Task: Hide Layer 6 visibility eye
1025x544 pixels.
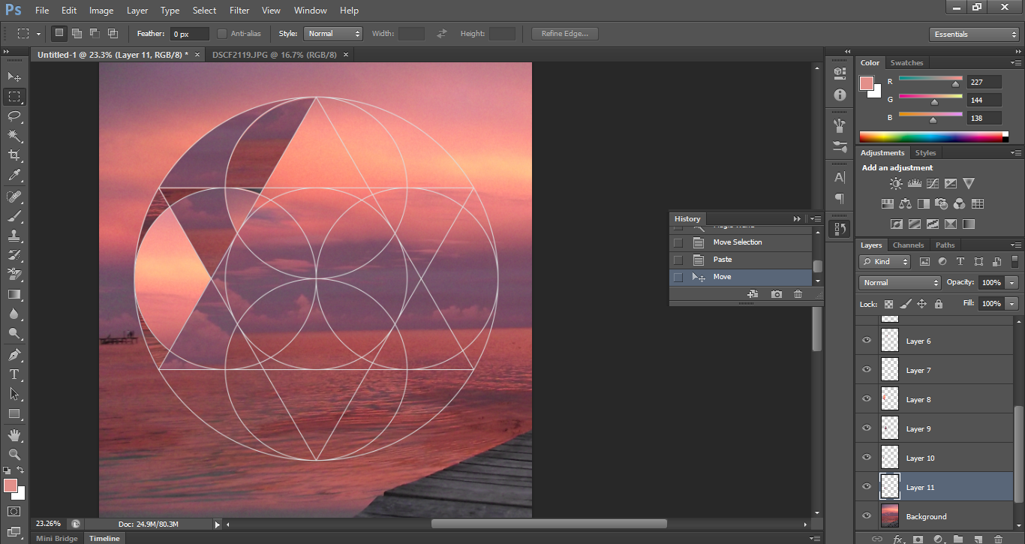Action: point(867,341)
